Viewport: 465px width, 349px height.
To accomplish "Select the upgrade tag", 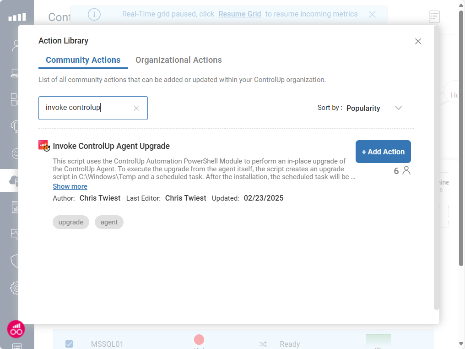I will coord(71,222).
